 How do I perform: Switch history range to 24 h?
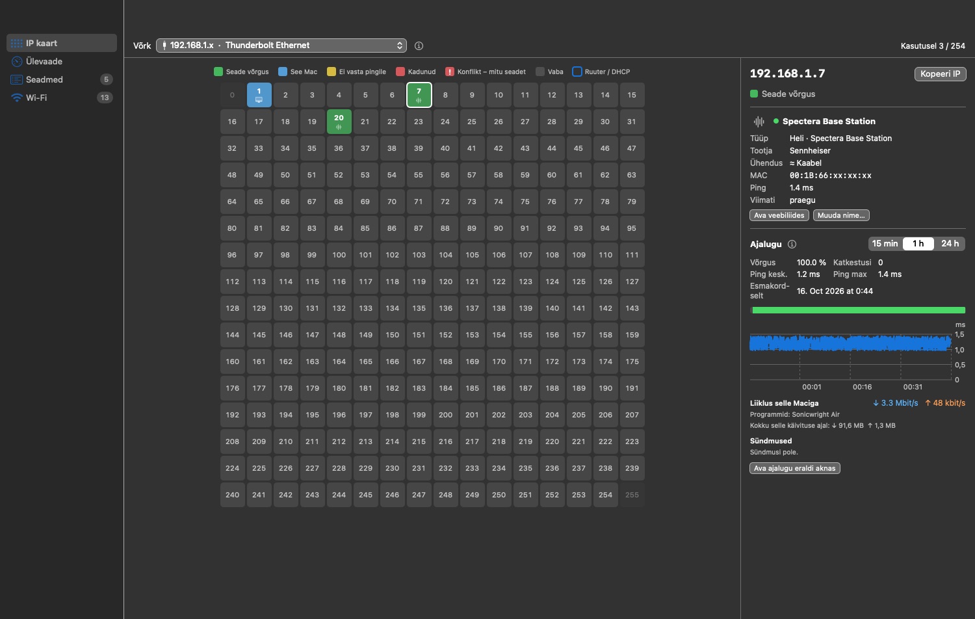click(x=950, y=244)
